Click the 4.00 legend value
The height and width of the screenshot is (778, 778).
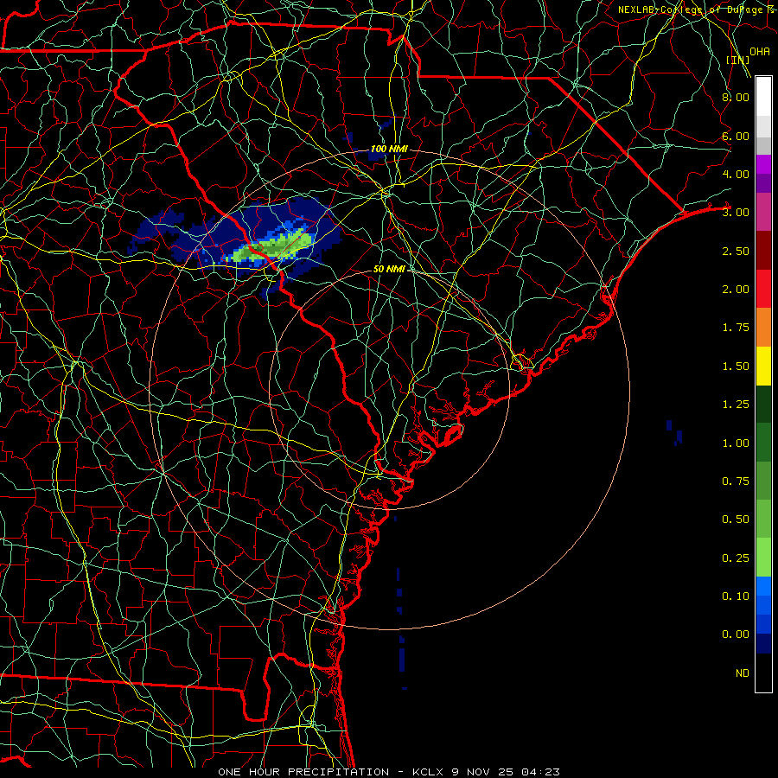pos(736,174)
